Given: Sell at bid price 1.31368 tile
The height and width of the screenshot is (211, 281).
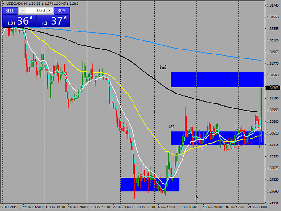Looking at the screenshot, I should pyautogui.click(x=19, y=21).
